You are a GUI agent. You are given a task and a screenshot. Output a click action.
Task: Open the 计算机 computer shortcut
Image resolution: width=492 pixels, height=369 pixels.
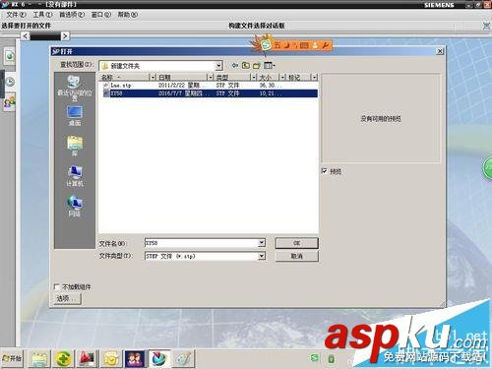(x=75, y=176)
